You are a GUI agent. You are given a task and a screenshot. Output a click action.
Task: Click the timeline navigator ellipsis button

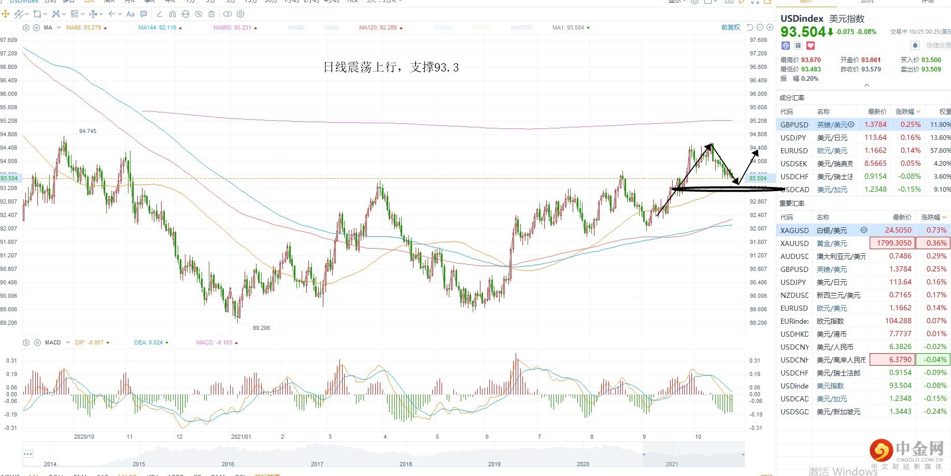(x=28, y=454)
